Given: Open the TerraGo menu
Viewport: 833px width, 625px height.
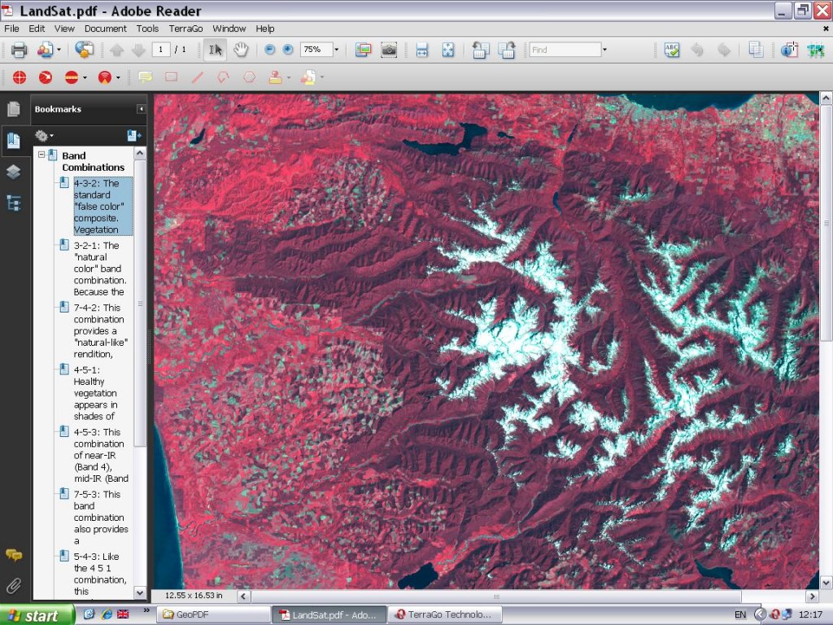Looking at the screenshot, I should pos(185,28).
